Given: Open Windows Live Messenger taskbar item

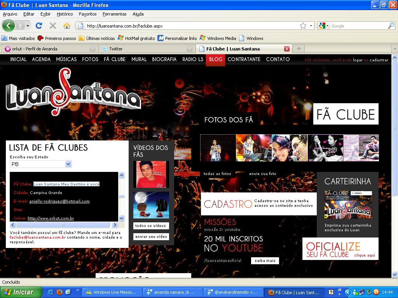Looking at the screenshot, I should pyautogui.click(x=112, y=293).
